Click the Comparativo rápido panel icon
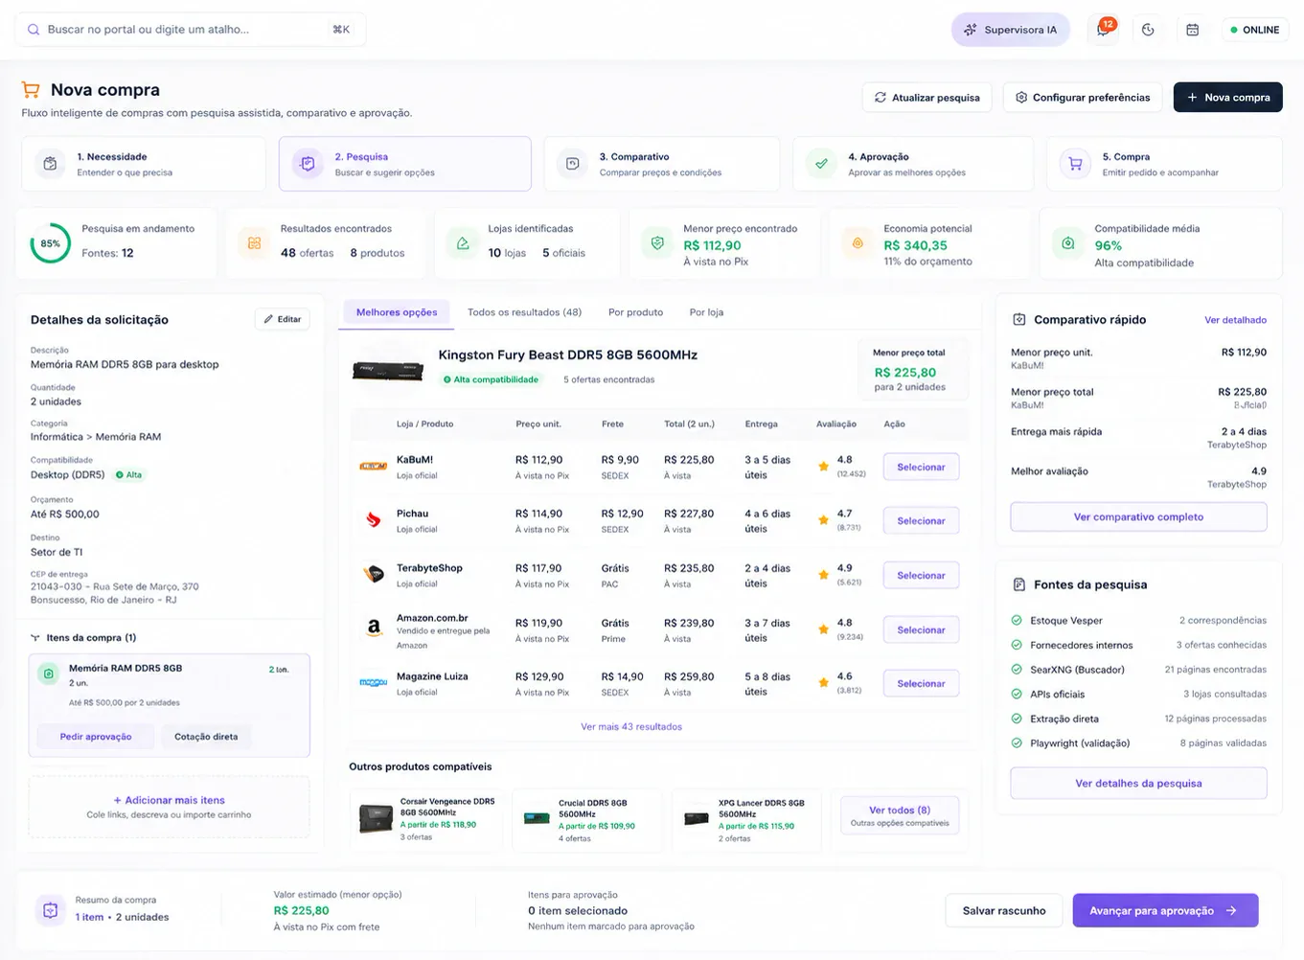Viewport: 1304px width, 960px height. pos(1019,319)
